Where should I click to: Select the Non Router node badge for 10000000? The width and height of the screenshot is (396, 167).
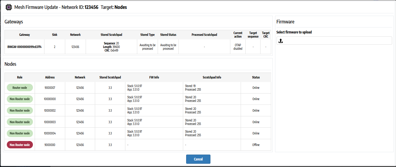20,99
